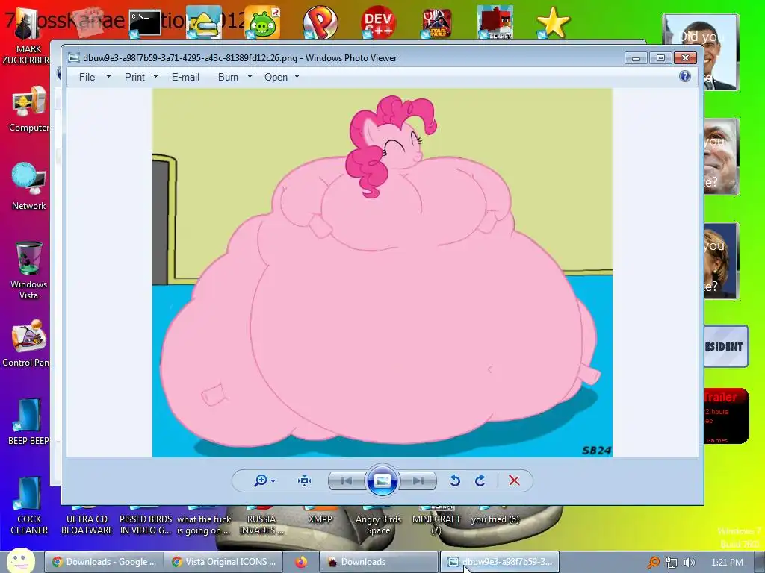Expand the Print dropdown arrow

tap(155, 77)
